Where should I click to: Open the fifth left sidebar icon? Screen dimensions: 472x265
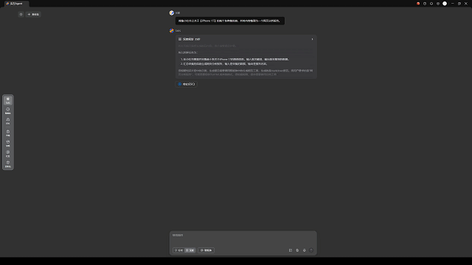point(8,143)
